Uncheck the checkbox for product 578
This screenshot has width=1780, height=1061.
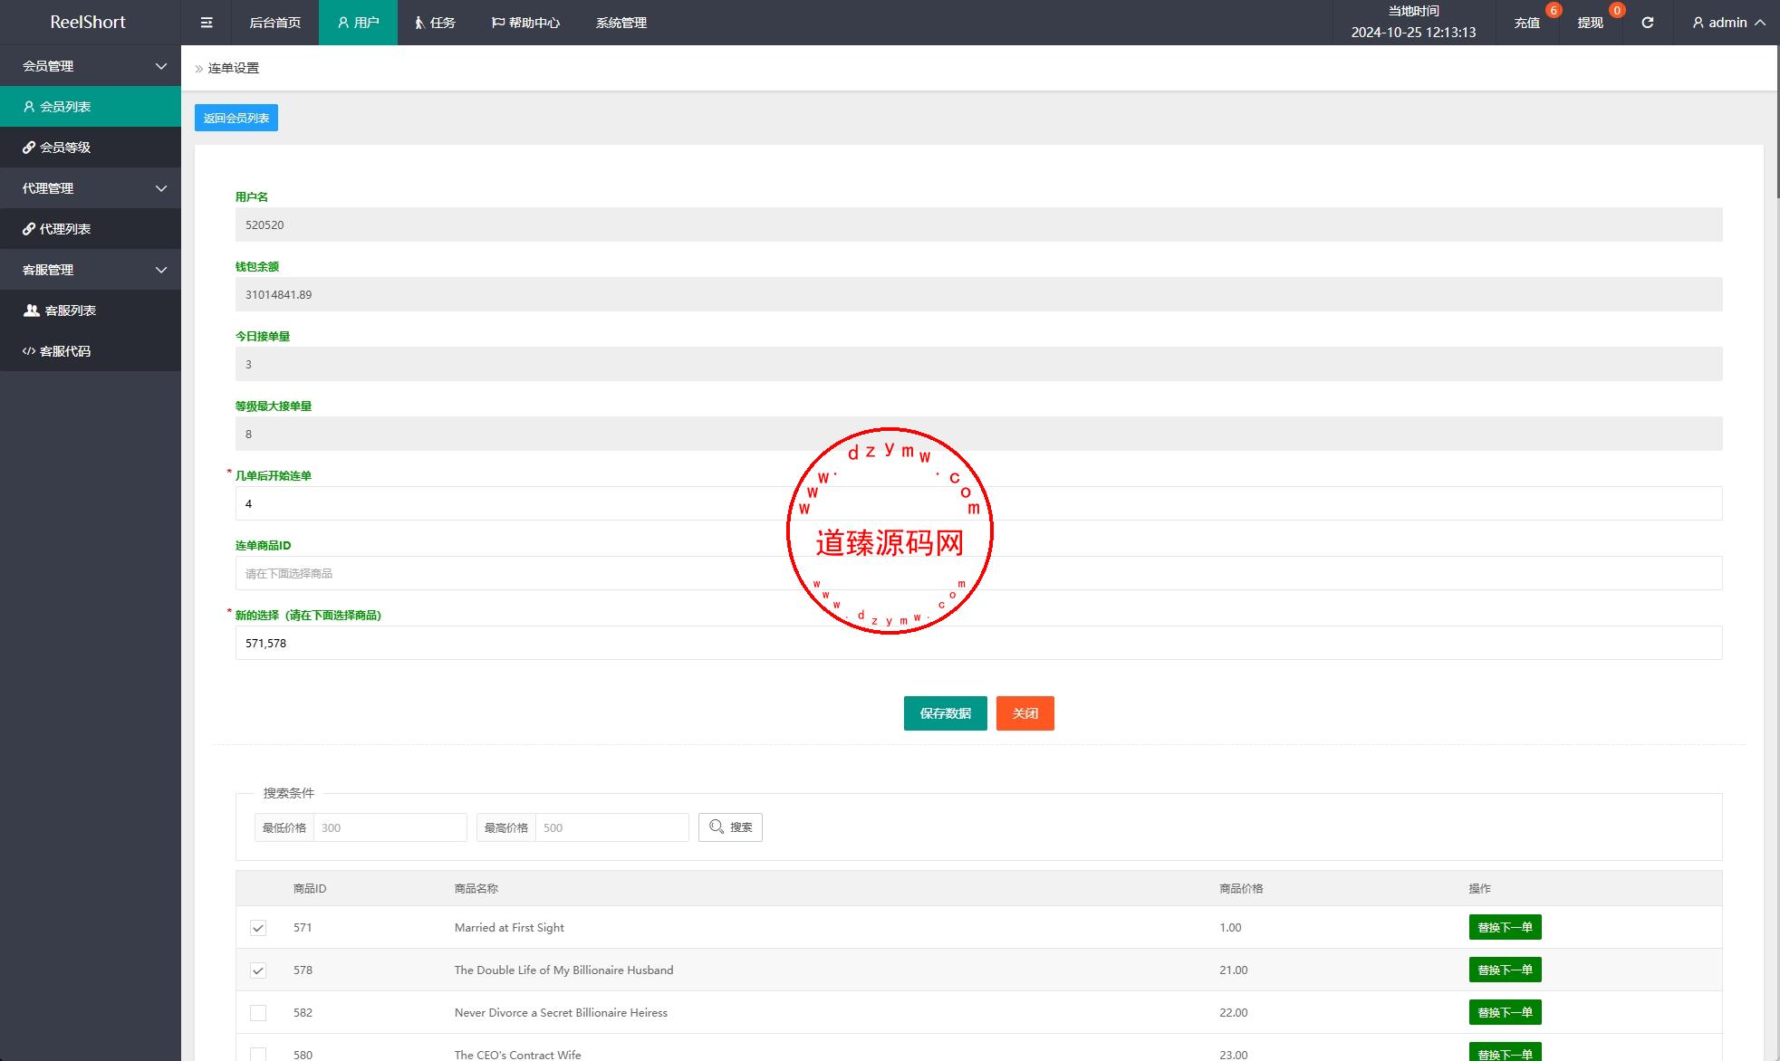coord(258,970)
